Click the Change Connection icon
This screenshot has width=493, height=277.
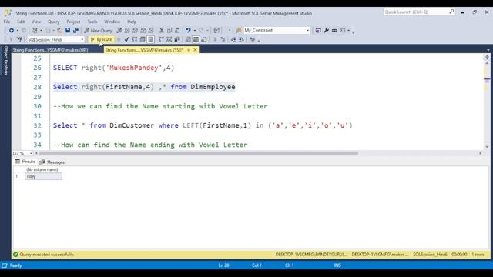[19, 39]
